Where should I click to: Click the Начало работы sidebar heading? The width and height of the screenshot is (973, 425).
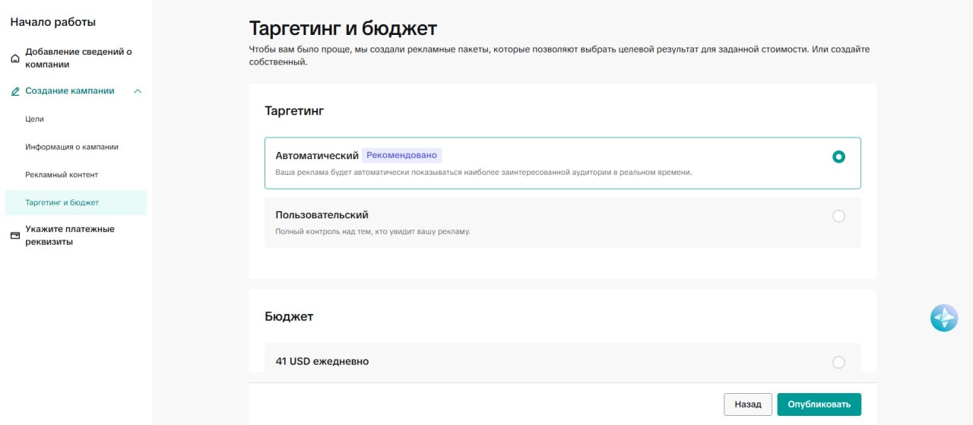click(53, 22)
